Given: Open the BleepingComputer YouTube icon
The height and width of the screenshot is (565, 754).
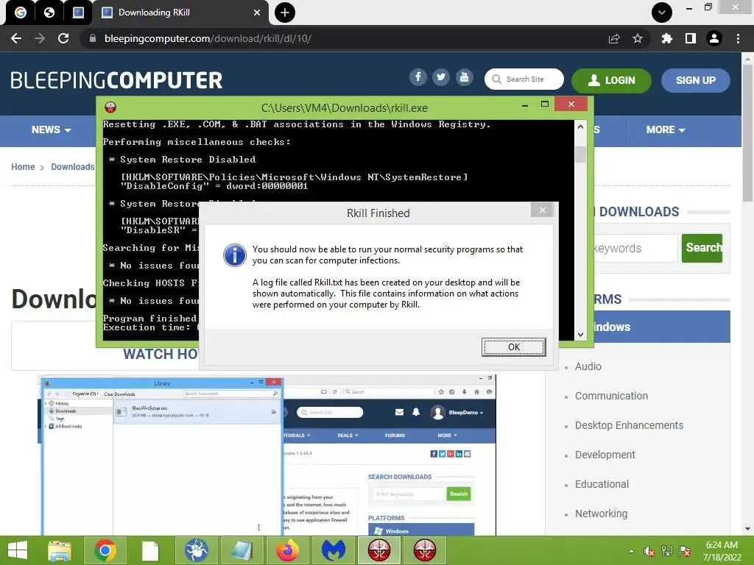Looking at the screenshot, I should click(x=464, y=77).
